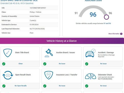Click No Issue under Auction Brand / Issues
The height and width of the screenshot is (93, 124).
tap(62, 64)
